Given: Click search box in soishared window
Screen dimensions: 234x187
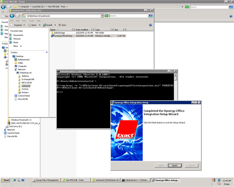Looking at the screenshot, I should (x=129, y=16).
